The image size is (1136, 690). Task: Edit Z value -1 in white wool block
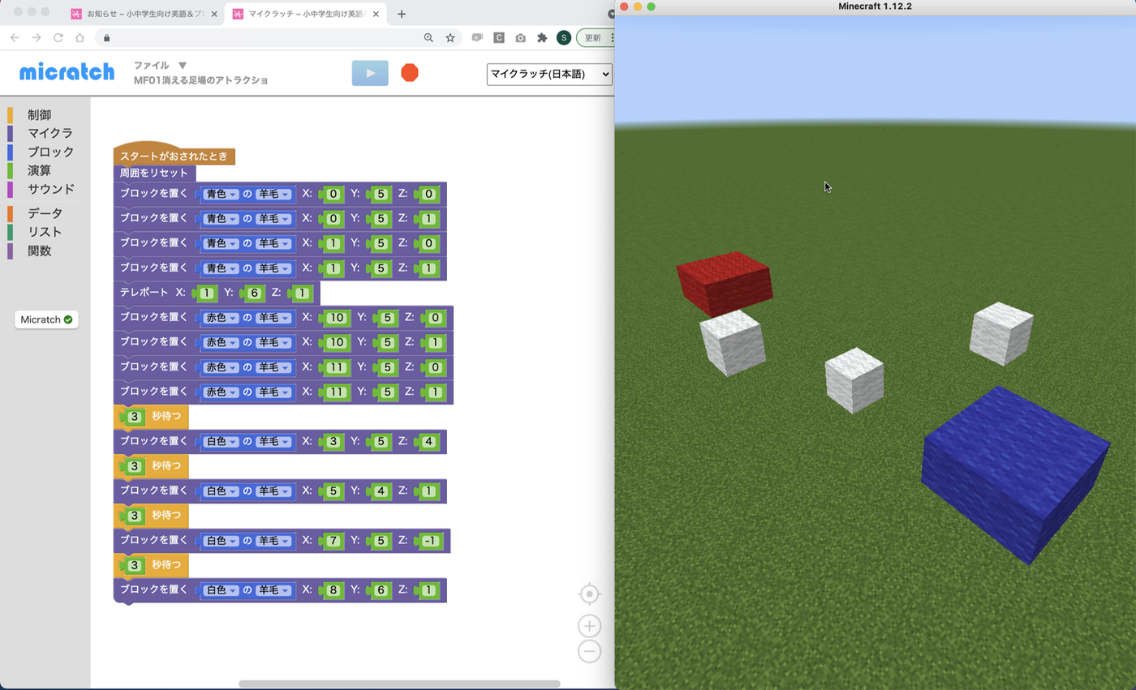tap(431, 540)
